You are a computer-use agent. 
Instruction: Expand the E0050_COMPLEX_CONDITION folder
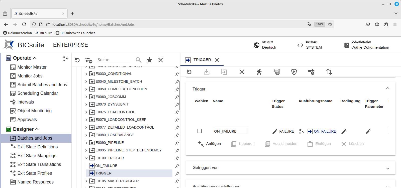(86, 89)
